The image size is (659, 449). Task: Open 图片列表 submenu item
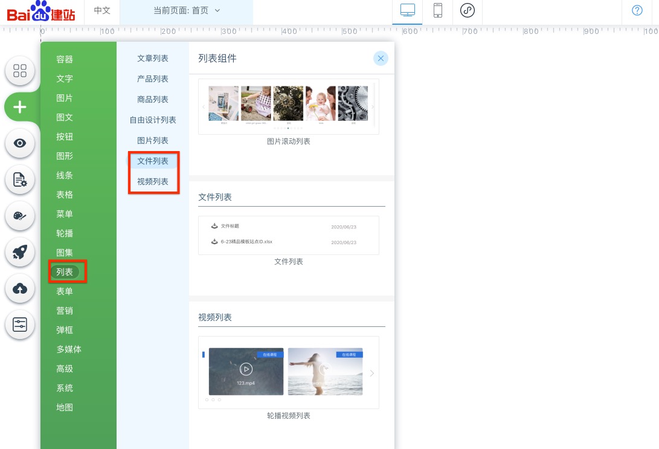coord(153,141)
